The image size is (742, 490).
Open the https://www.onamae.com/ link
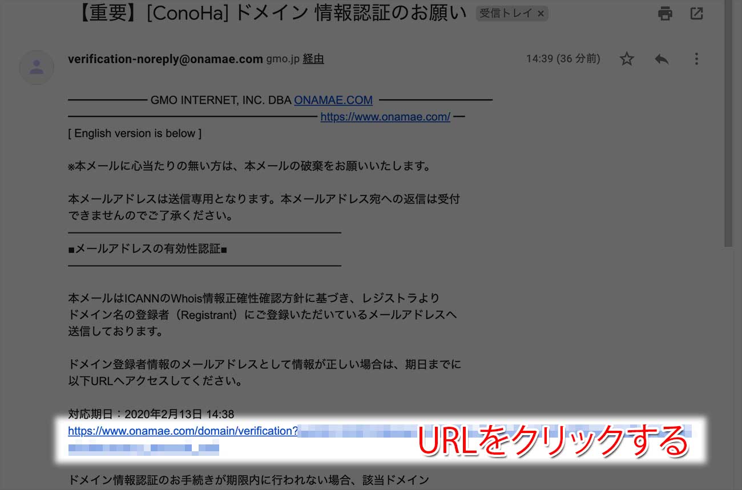click(385, 117)
